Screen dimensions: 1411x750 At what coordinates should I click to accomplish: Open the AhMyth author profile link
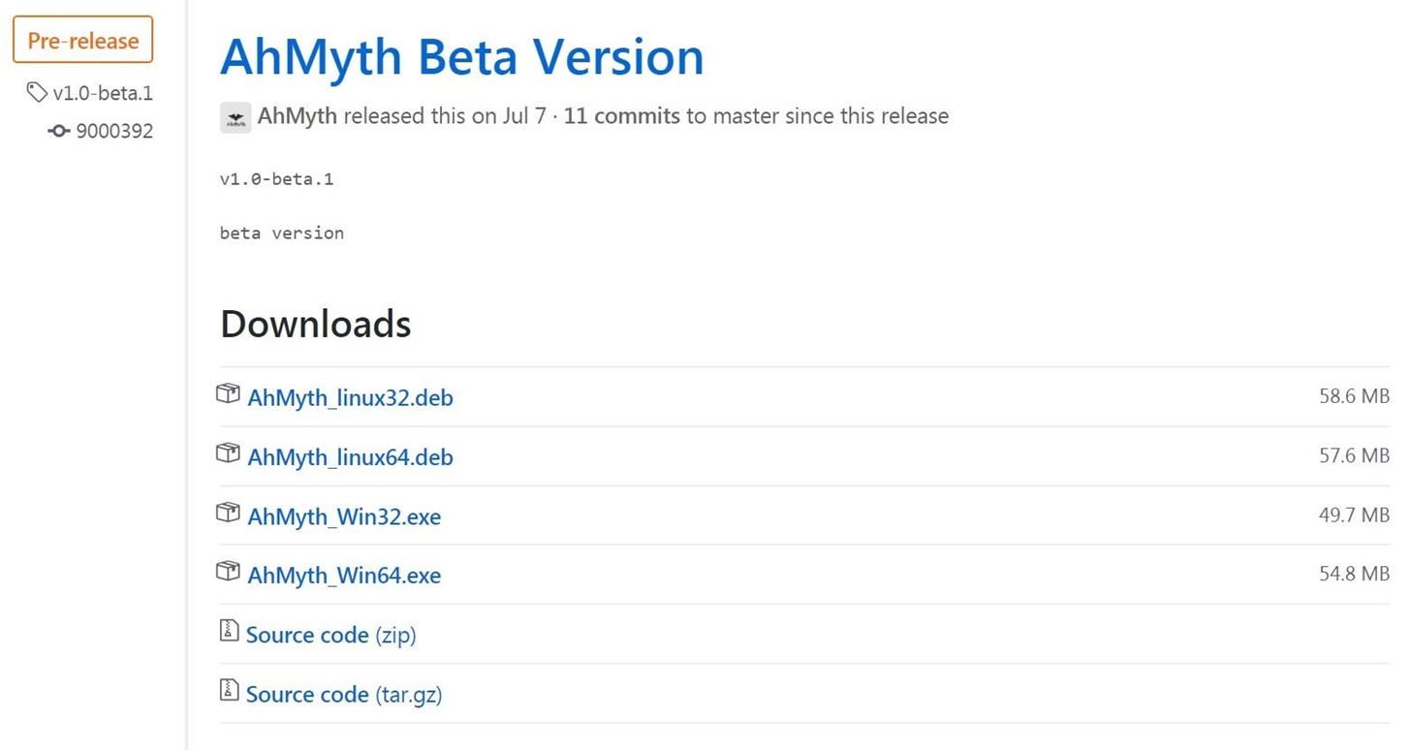click(298, 116)
